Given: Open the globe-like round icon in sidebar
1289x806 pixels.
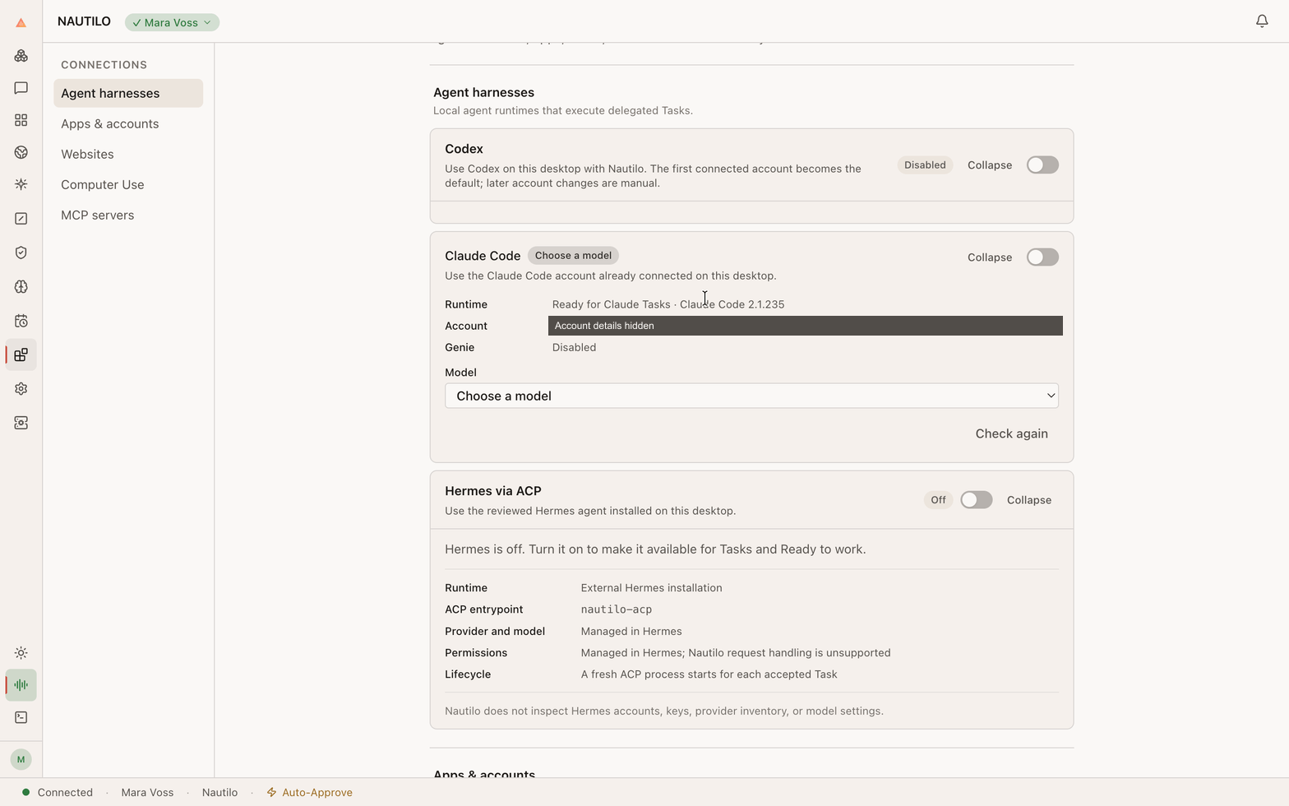Looking at the screenshot, I should coord(21,152).
